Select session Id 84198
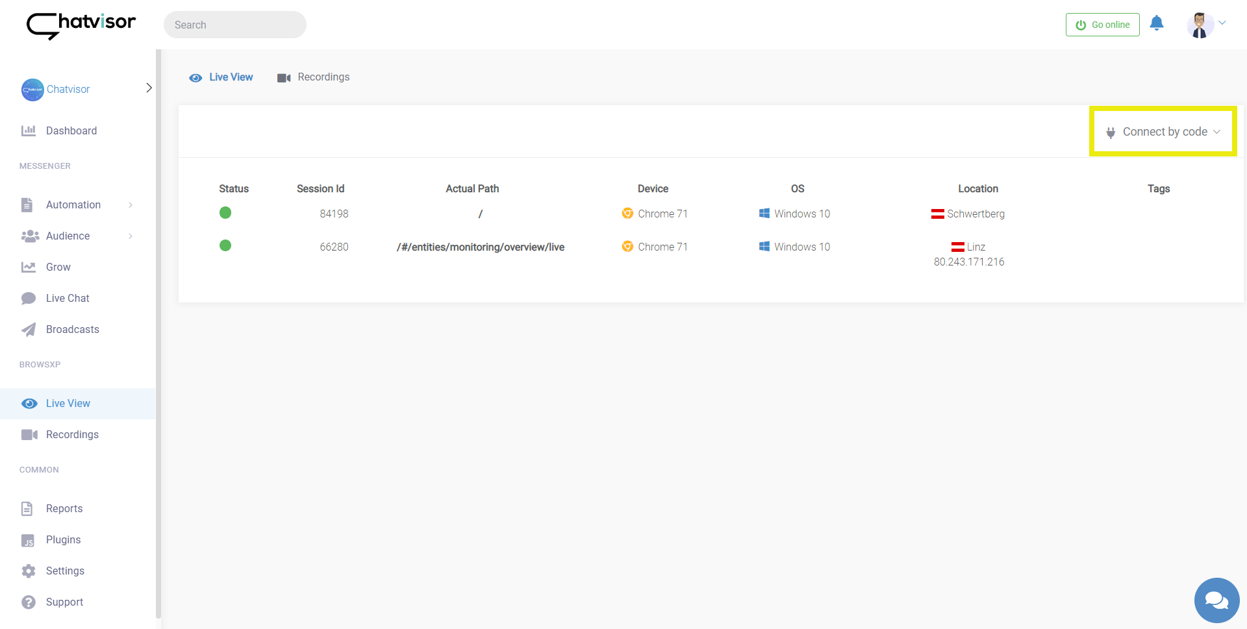 tap(334, 214)
